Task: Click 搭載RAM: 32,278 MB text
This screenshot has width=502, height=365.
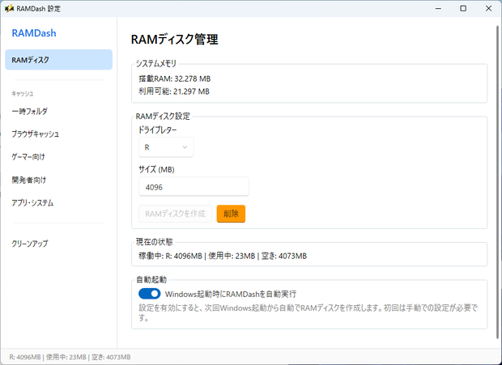Action: tap(174, 79)
